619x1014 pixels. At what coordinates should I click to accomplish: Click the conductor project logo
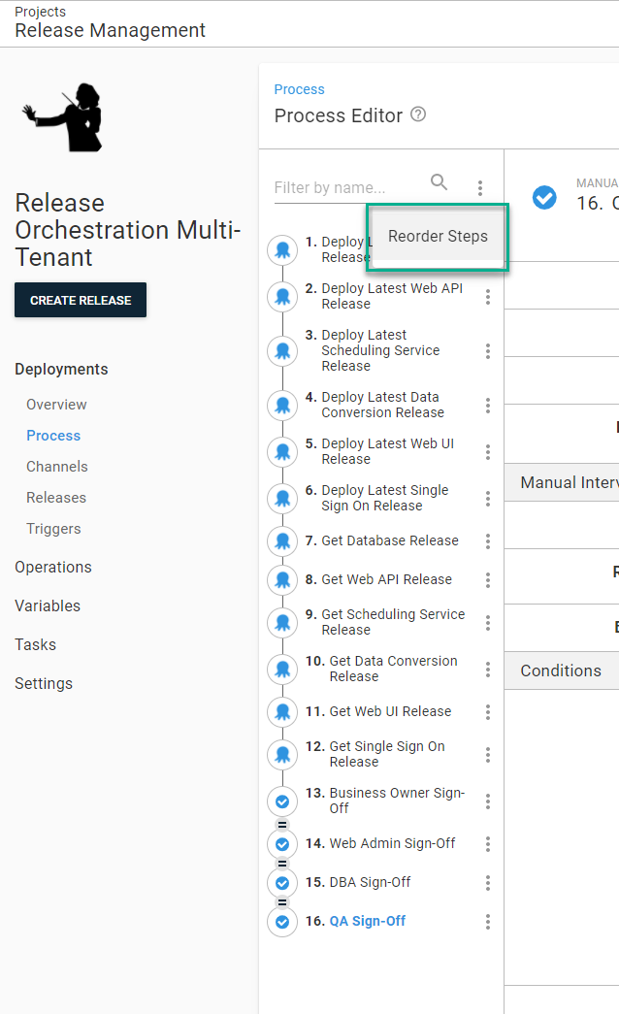click(x=63, y=117)
